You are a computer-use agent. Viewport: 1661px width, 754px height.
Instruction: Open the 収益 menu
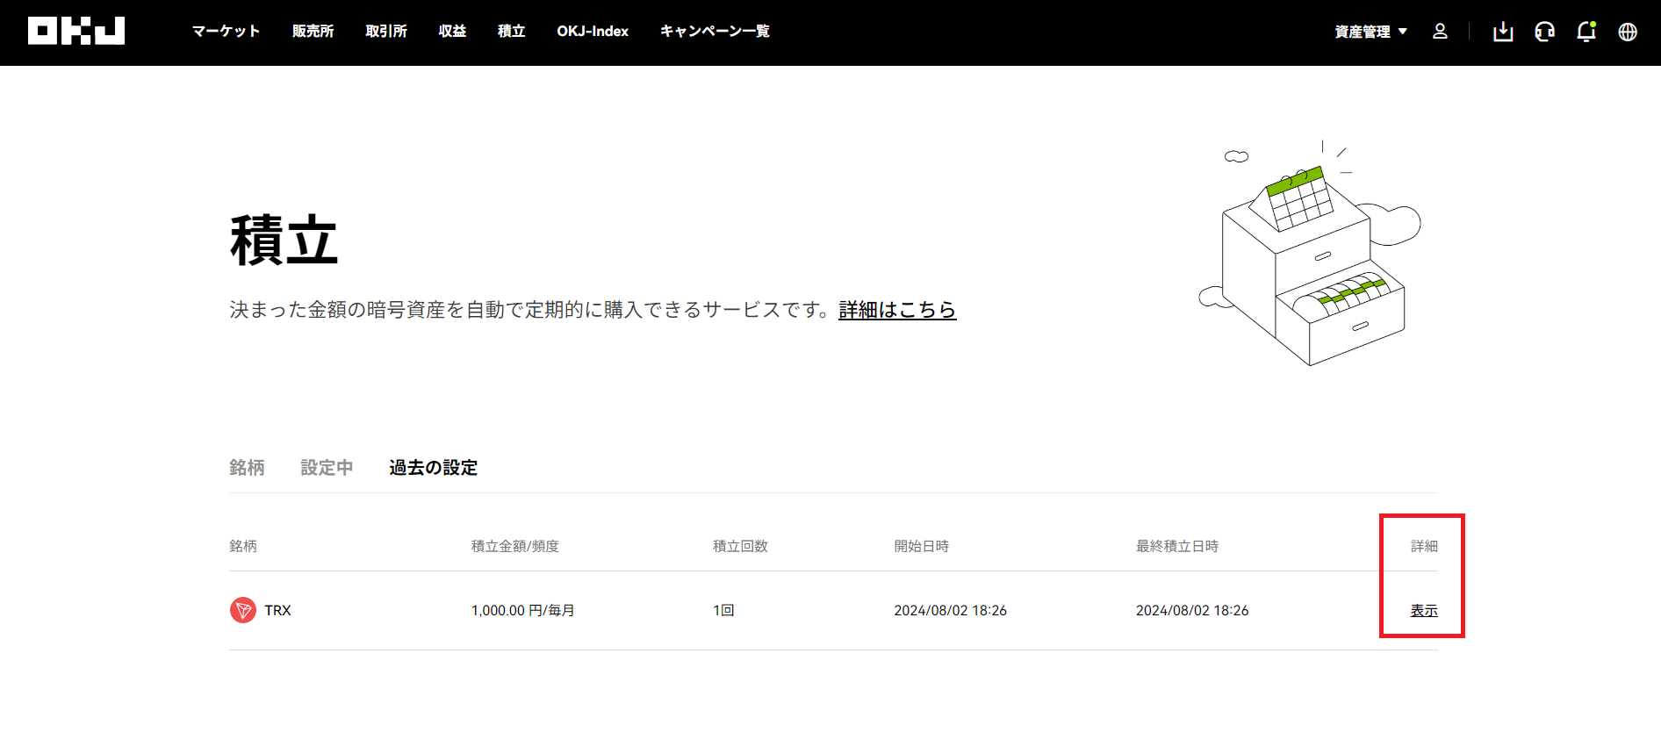coord(452,31)
